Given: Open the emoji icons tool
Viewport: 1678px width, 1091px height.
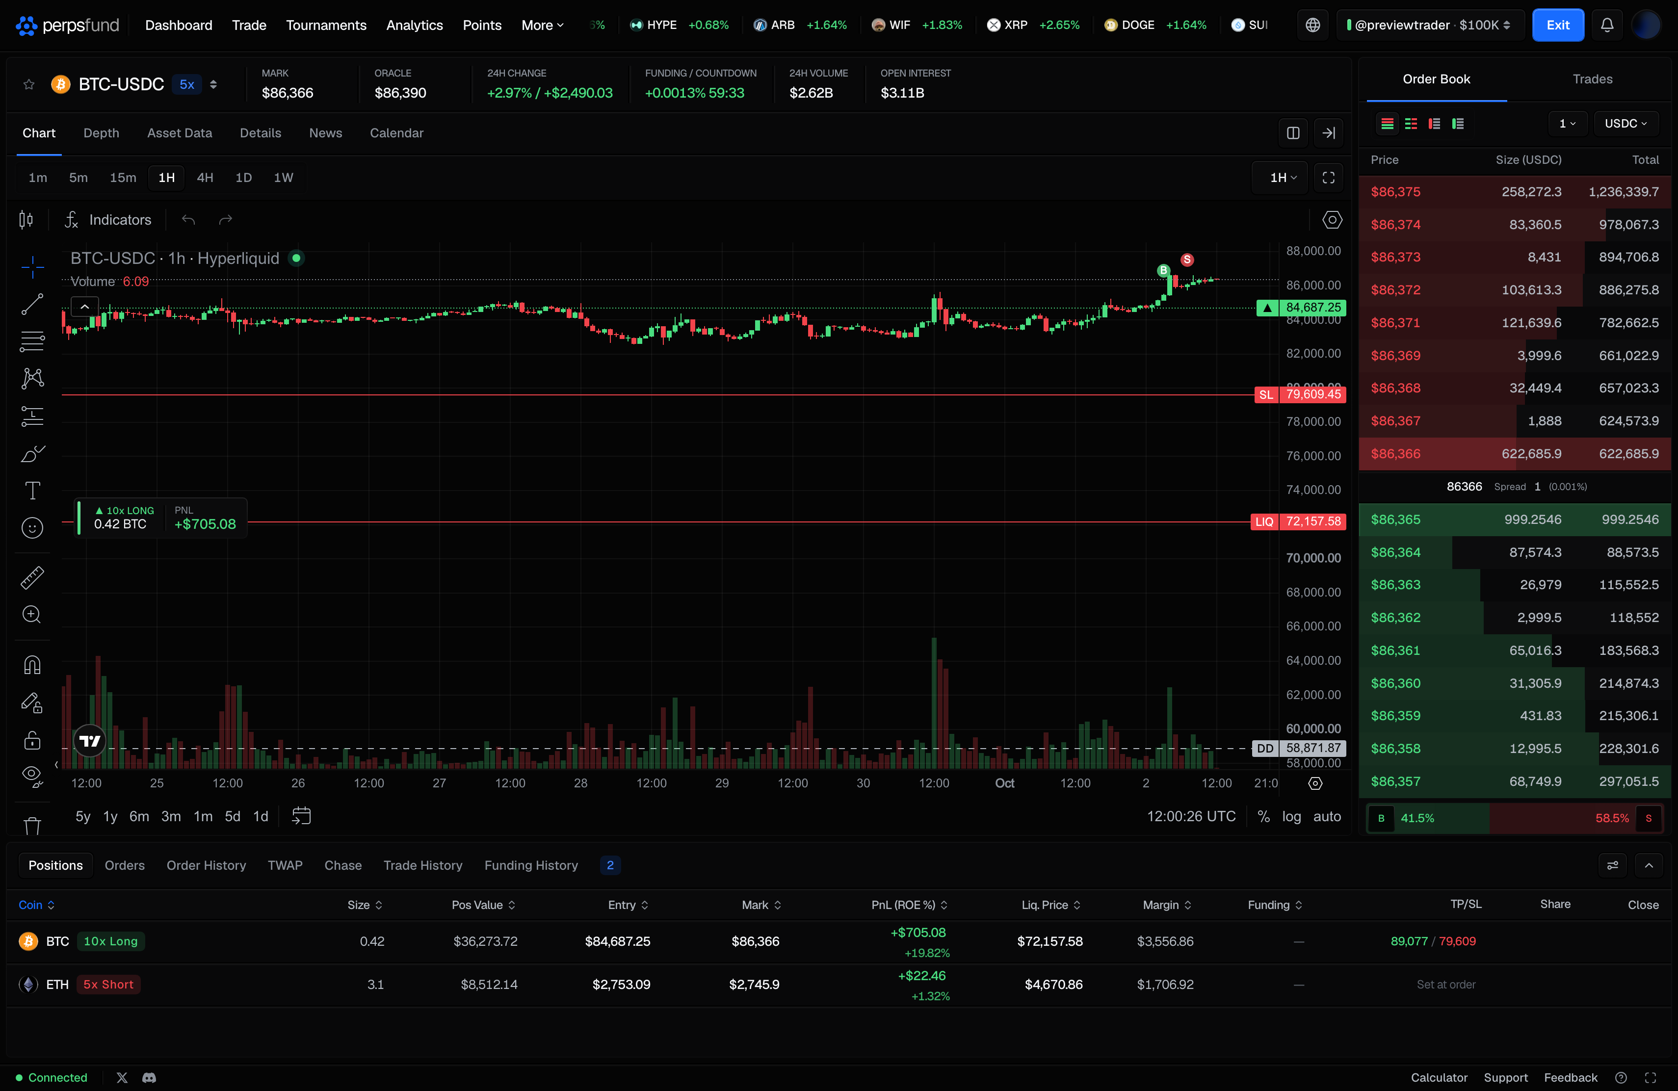Looking at the screenshot, I should (x=32, y=528).
